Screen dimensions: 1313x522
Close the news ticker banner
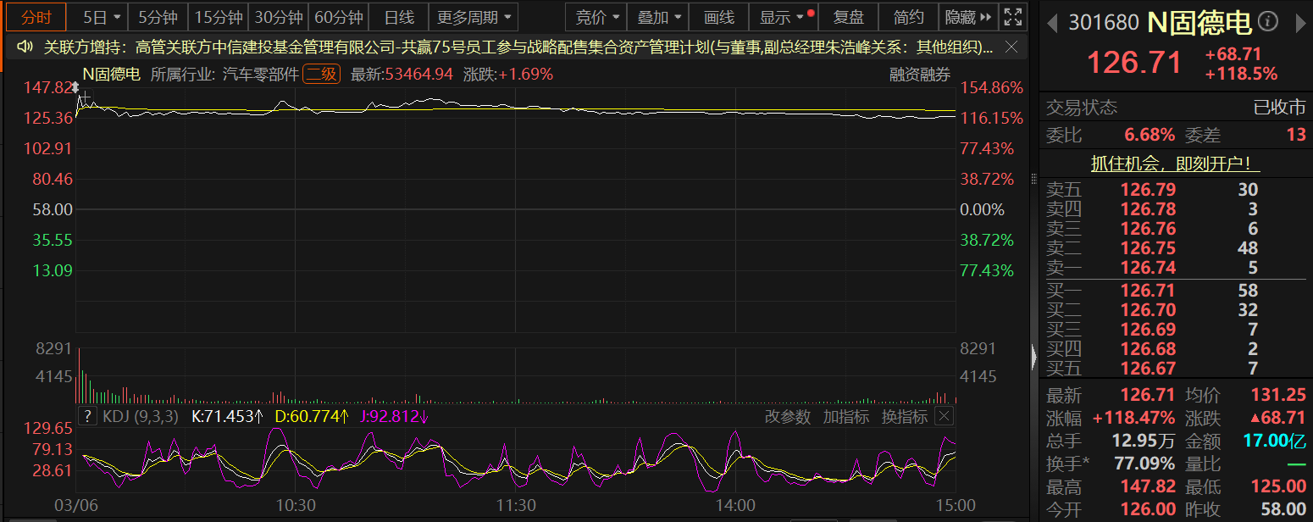[1013, 47]
